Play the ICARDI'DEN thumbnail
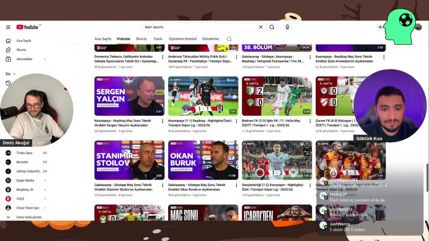429x241 pixels. click(x=277, y=213)
